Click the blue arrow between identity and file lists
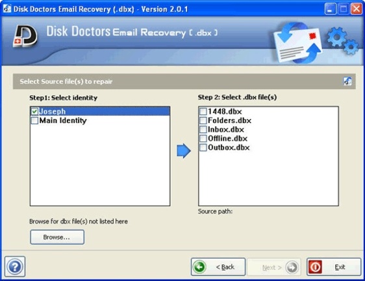Screen dimensions: 365x281 [184, 151]
